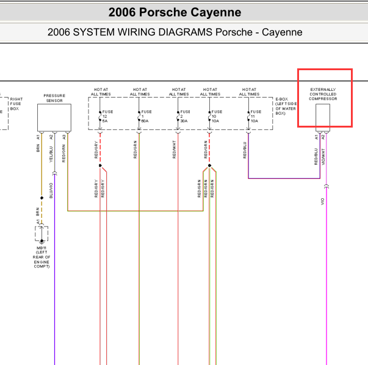This screenshot has width=368, height=365.
Task: Click the E-BOX (LEFT SIDE OF WATER BOX) label
Action: [x=286, y=106]
